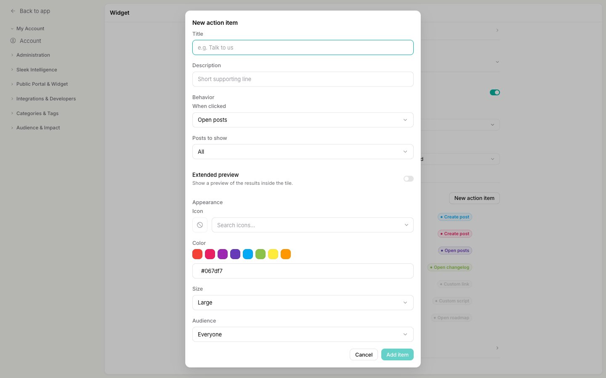Select the light blue color swatch
The width and height of the screenshot is (606, 378).
point(248,254)
